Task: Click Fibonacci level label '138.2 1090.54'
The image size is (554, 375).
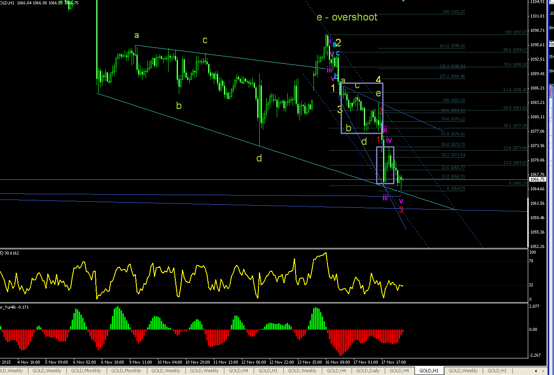Action: point(452,66)
